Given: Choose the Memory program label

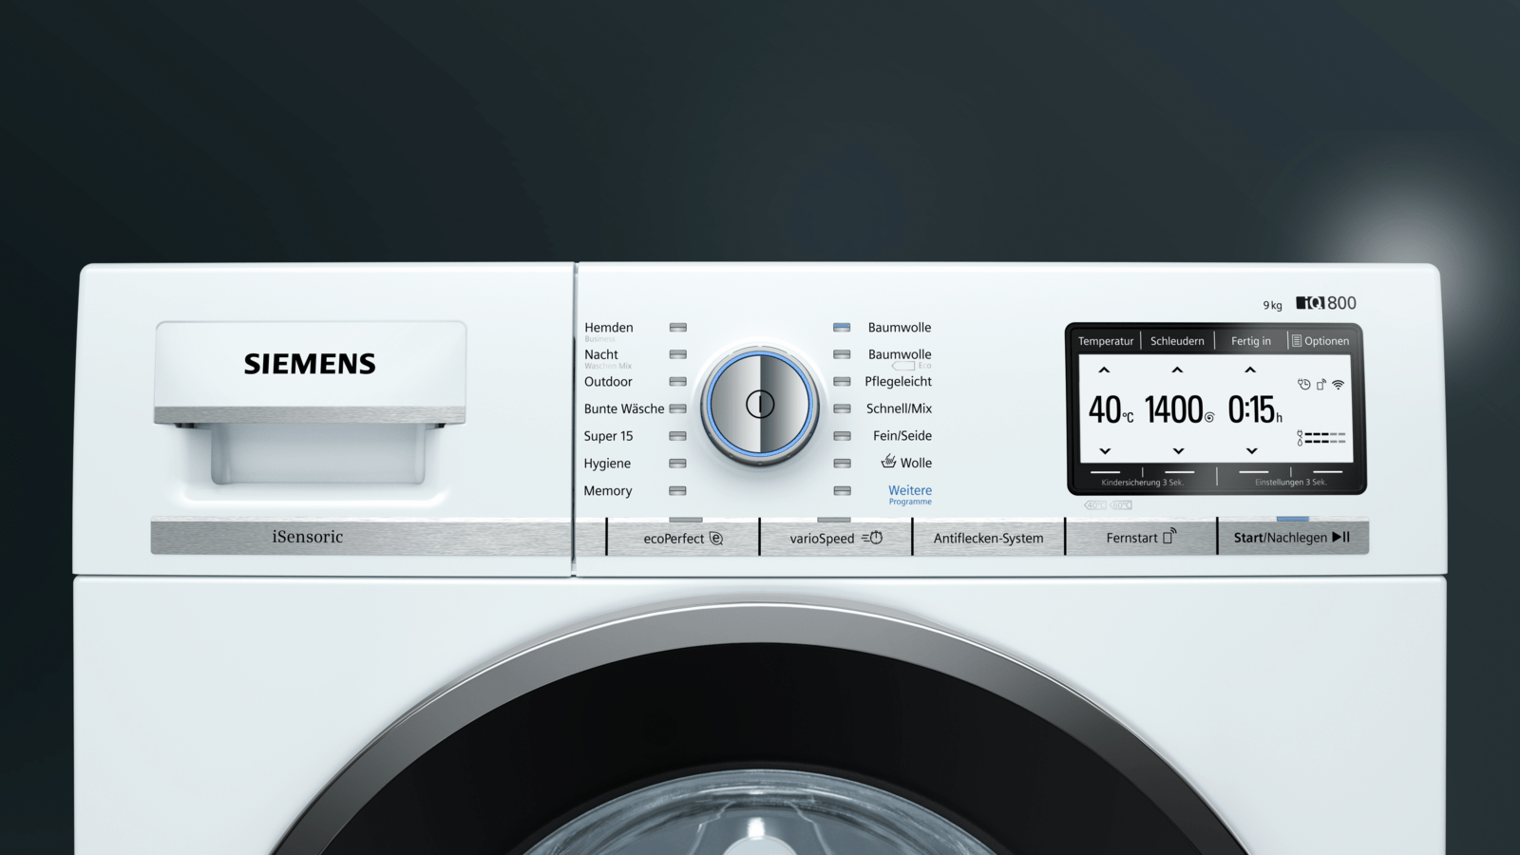Looking at the screenshot, I should [x=608, y=491].
